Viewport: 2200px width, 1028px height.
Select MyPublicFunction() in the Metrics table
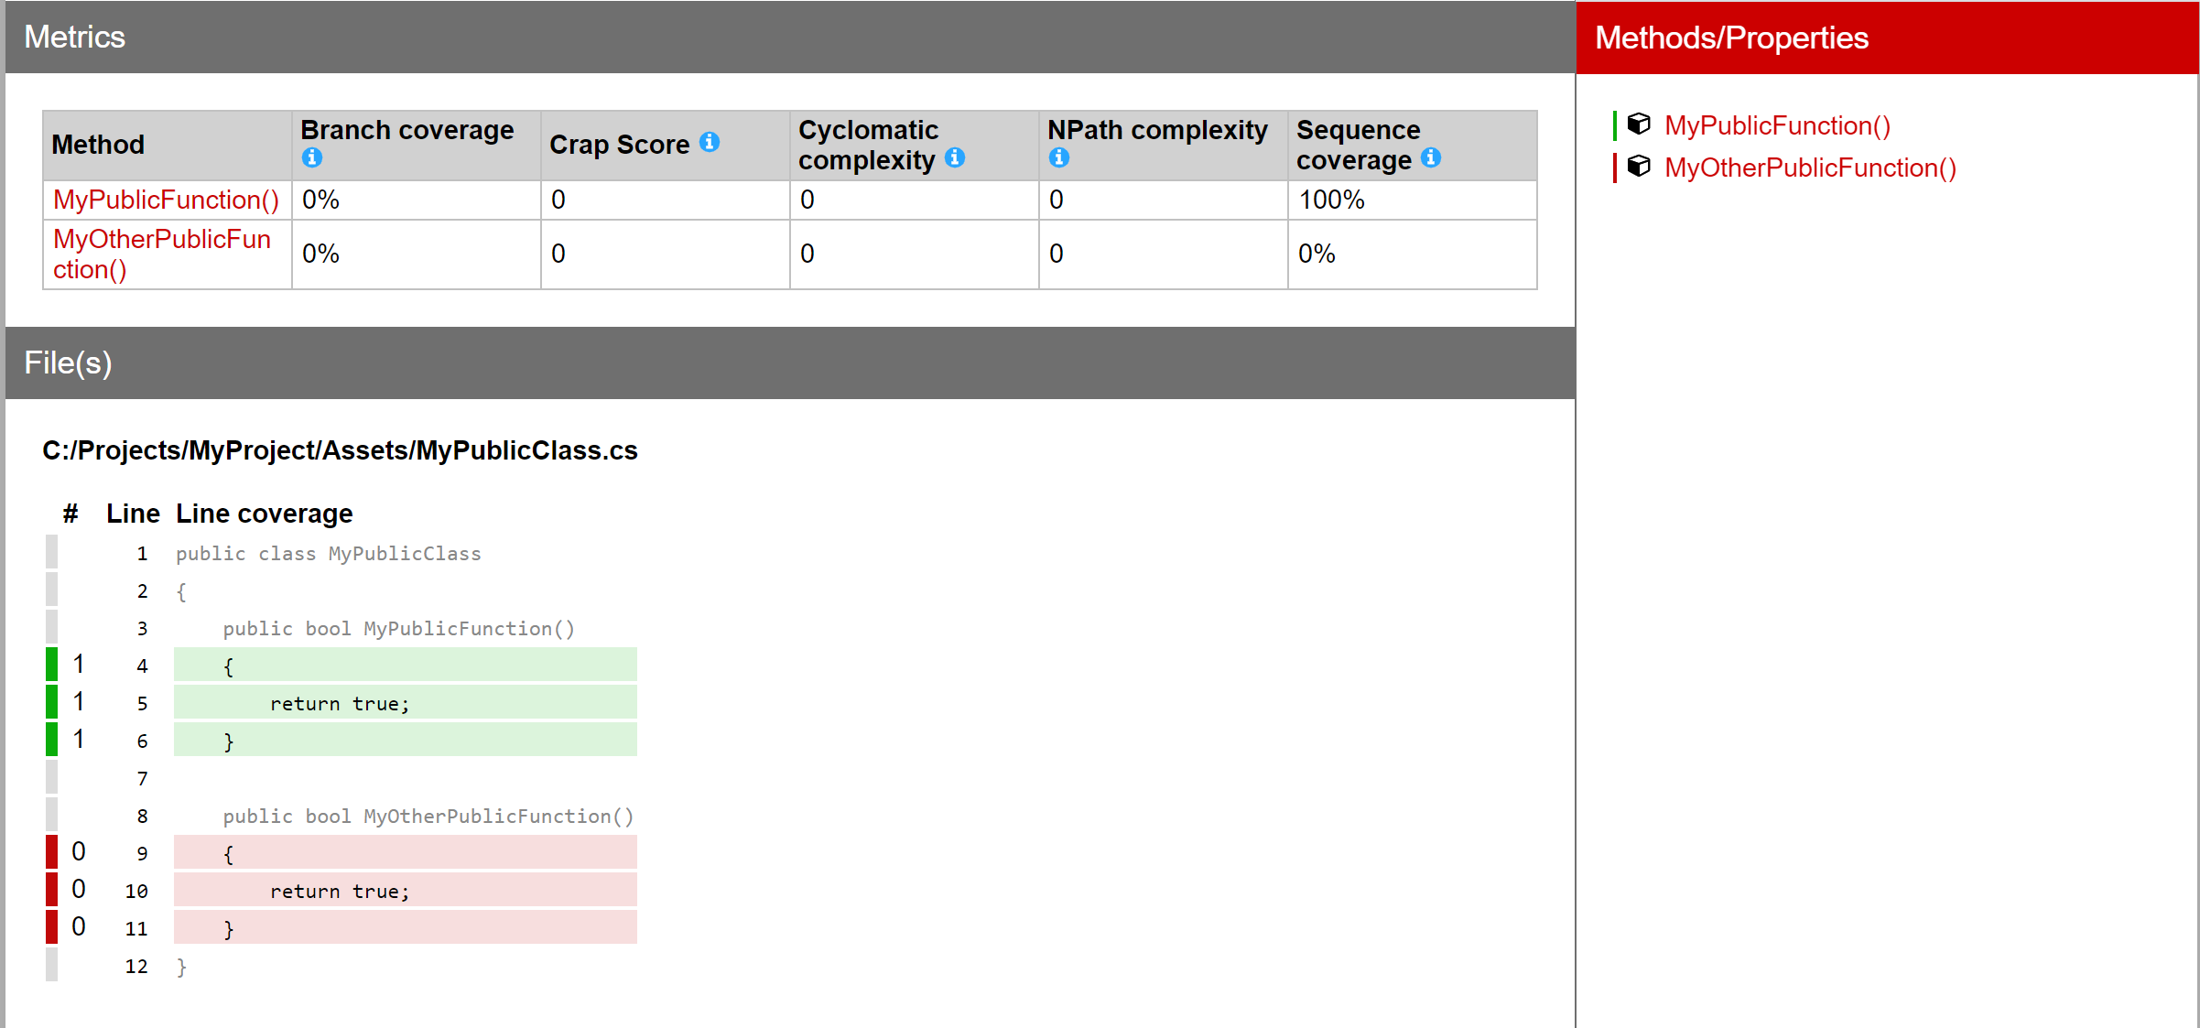165,200
